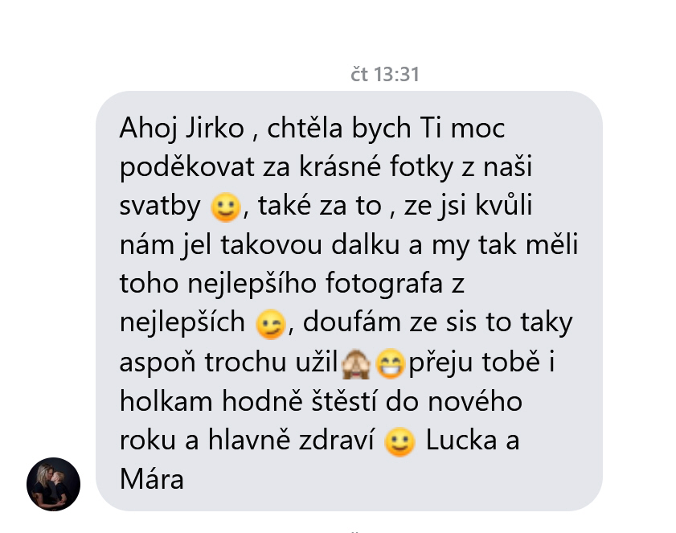This screenshot has height=533, width=676.
Task: Click the word fotografa in the message
Action: 384,283
